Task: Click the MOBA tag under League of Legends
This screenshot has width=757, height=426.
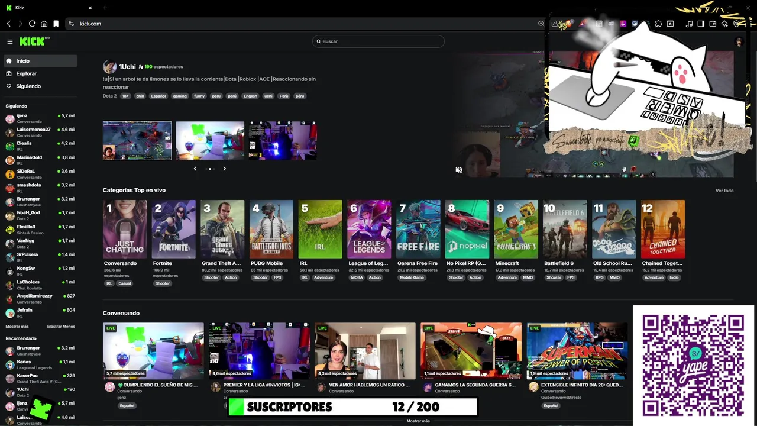Action: [357, 277]
